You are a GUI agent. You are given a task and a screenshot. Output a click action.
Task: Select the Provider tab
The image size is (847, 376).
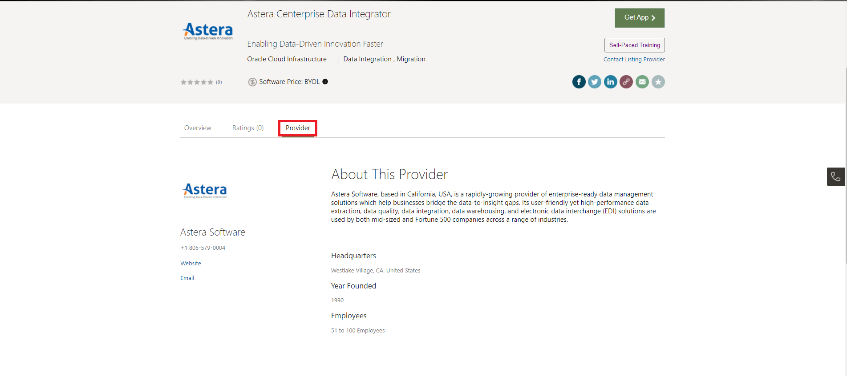[x=298, y=128]
